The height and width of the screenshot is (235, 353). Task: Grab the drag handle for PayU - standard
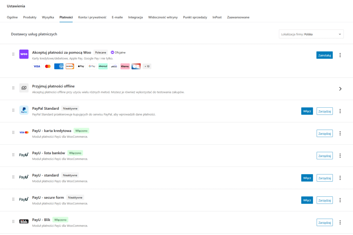coord(13,177)
